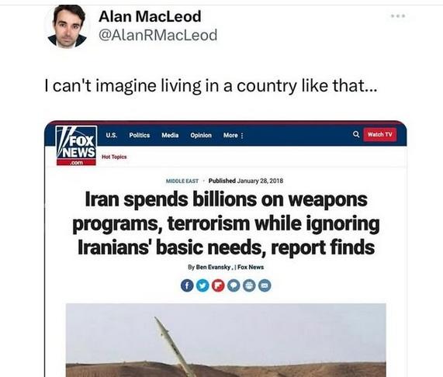Share article via Twitter icon
Viewport: 443px width, 377px height.
pos(202,285)
